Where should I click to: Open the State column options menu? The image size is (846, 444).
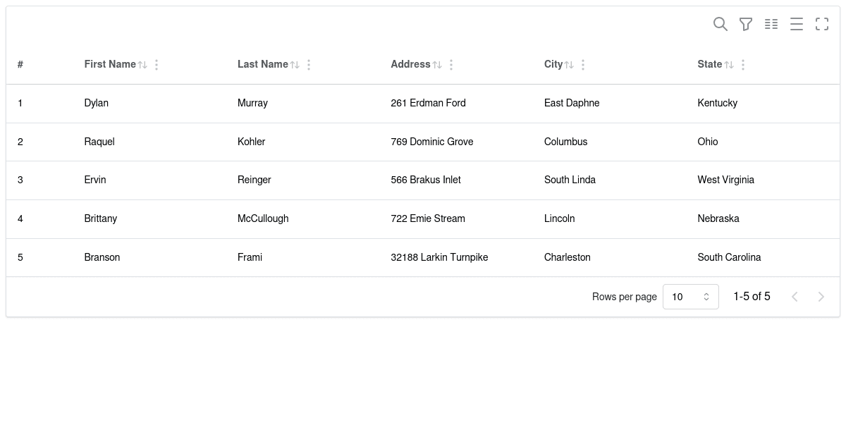tap(743, 64)
